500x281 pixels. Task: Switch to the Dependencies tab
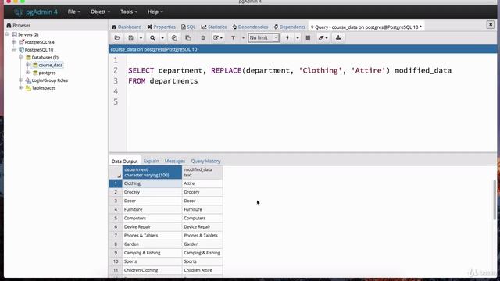point(250,27)
